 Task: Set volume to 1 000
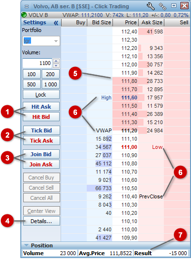[x=50, y=84]
